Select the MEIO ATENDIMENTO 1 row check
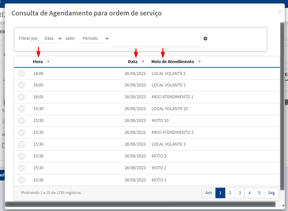Viewport: 288px width, 211px height. tap(21, 97)
